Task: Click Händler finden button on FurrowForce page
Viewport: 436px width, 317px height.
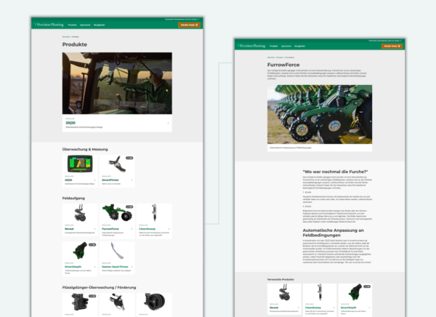Action: click(x=392, y=47)
